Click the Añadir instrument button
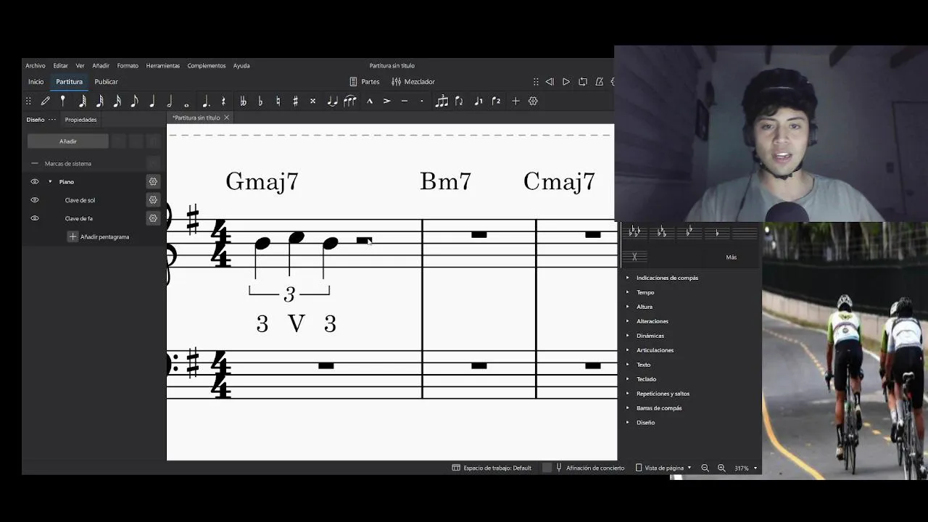Viewport: 928px width, 522px height. point(68,141)
